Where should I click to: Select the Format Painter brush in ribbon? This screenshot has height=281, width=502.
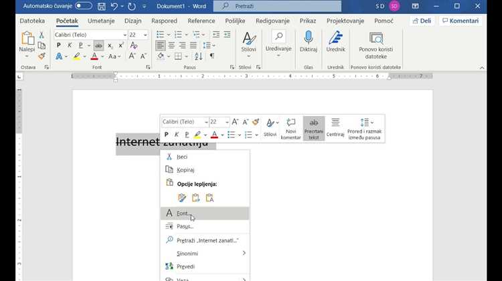[x=41, y=57]
